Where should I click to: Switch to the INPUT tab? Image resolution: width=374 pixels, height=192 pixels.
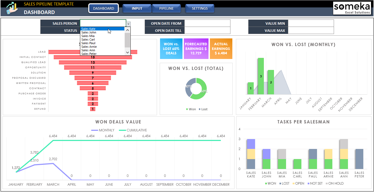pos(137,8)
